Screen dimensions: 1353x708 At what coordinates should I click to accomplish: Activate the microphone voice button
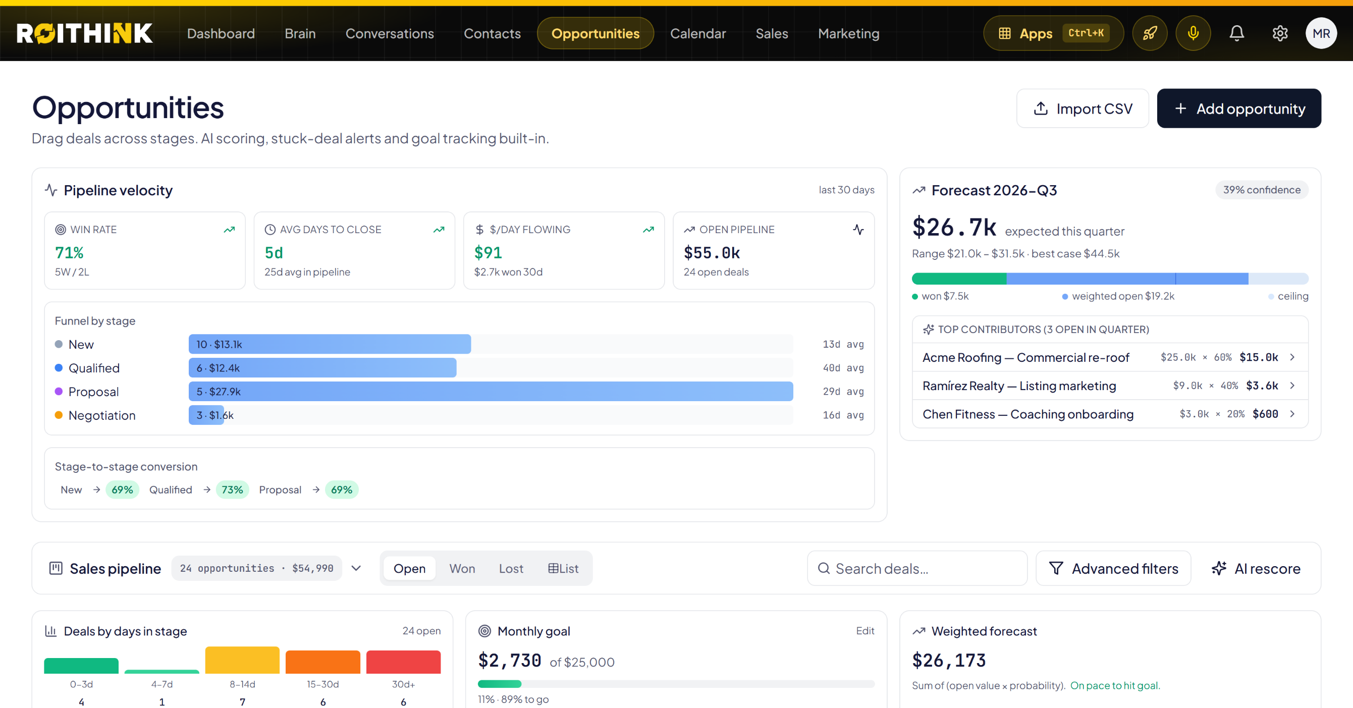(1193, 34)
